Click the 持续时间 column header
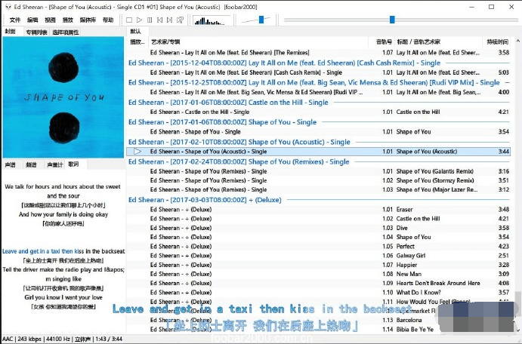The height and width of the screenshot is (344, 522). coord(497,42)
